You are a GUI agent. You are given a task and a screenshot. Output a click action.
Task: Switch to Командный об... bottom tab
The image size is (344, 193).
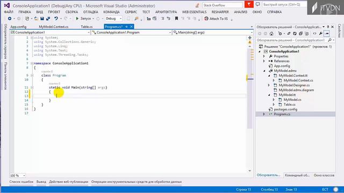click(x=297, y=175)
